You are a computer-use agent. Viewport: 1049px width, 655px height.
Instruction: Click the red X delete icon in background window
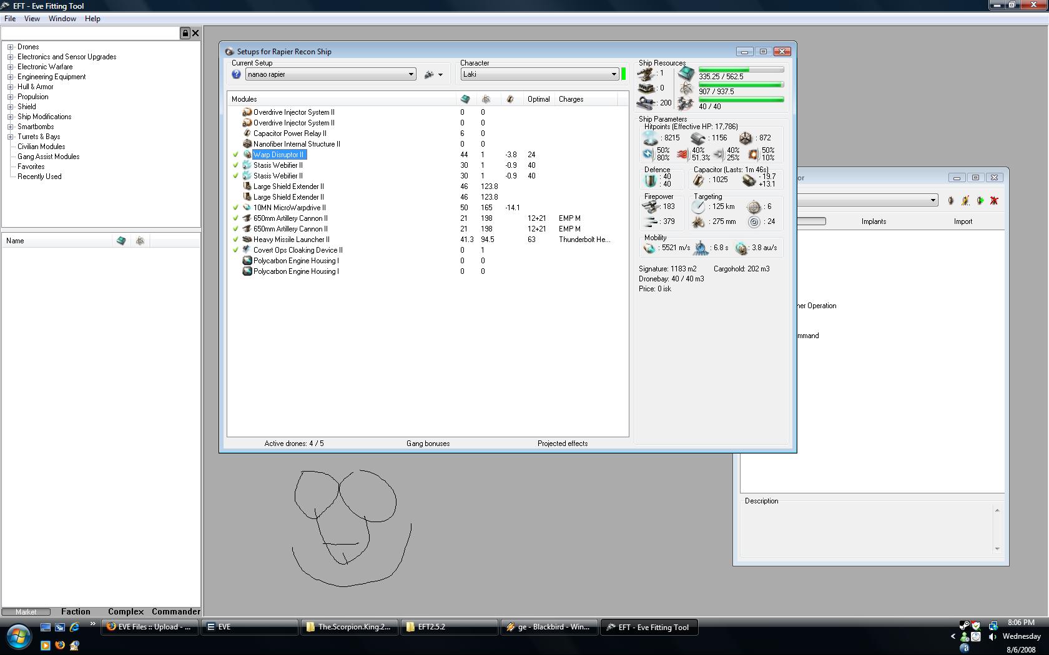pos(994,200)
